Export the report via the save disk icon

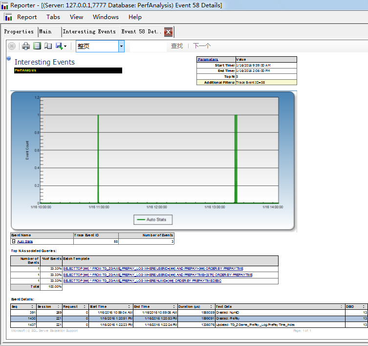[59, 46]
